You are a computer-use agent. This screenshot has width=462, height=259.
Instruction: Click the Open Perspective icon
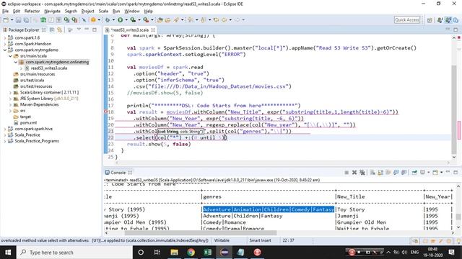tap(430, 20)
